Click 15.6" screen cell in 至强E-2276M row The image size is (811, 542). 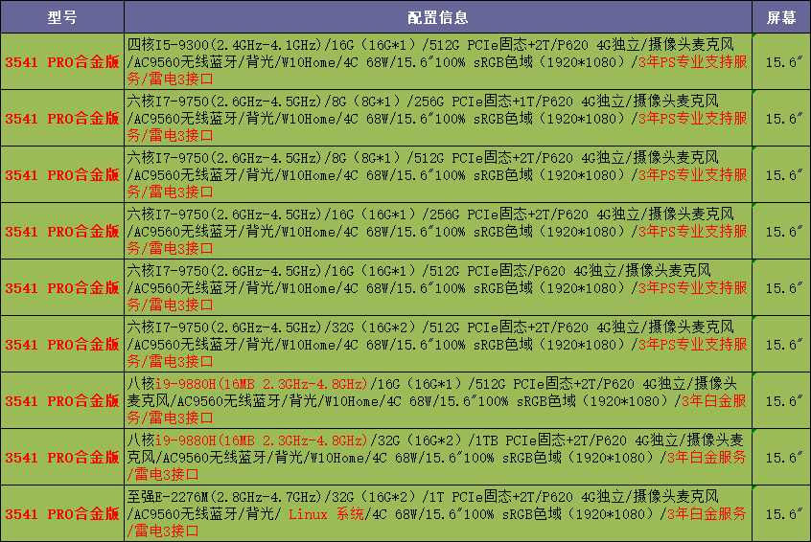tap(781, 513)
